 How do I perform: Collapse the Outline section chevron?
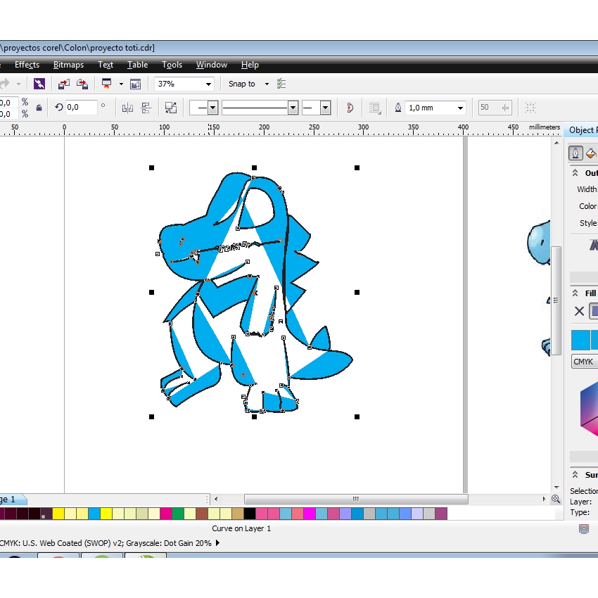(x=575, y=173)
